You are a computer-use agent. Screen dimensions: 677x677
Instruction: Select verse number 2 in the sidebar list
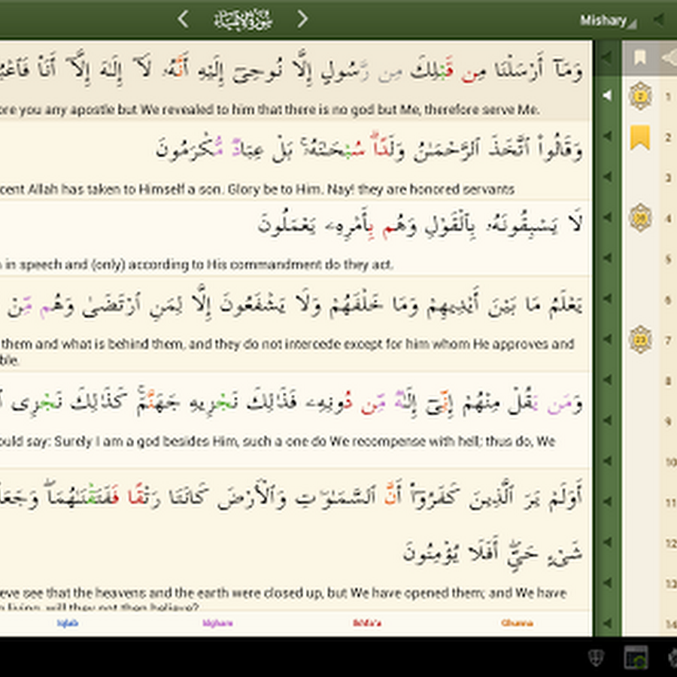click(668, 138)
